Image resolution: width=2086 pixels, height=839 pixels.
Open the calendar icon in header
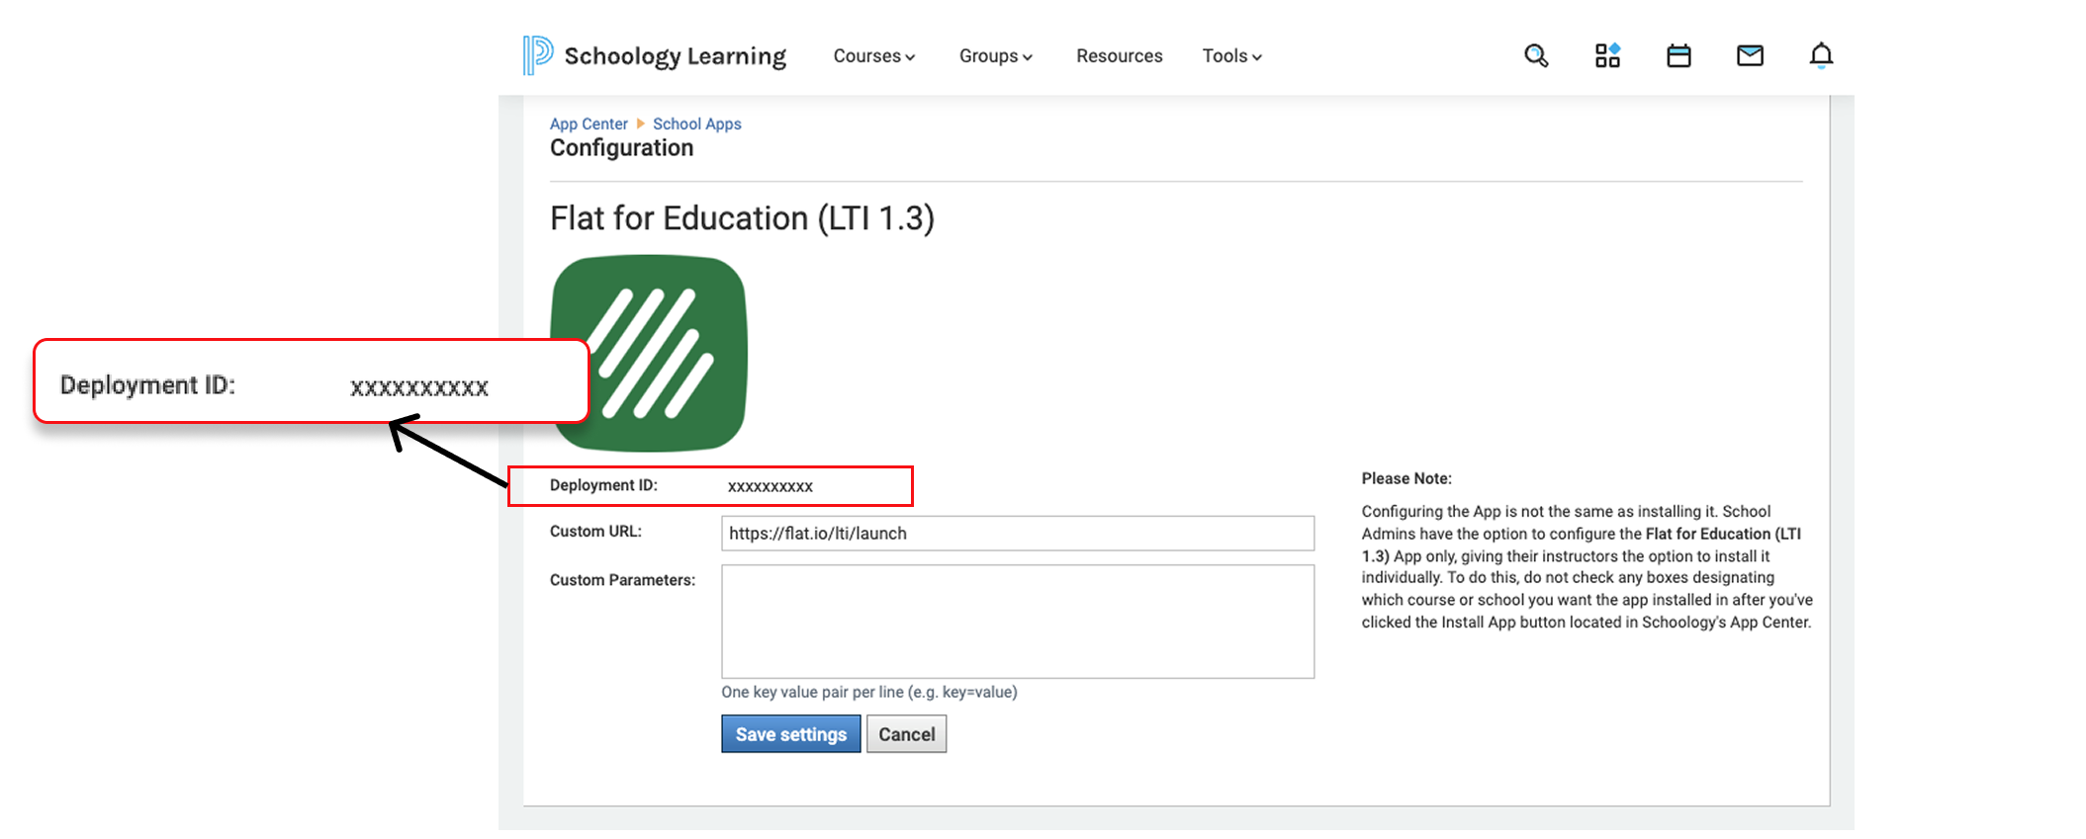coord(1678,55)
